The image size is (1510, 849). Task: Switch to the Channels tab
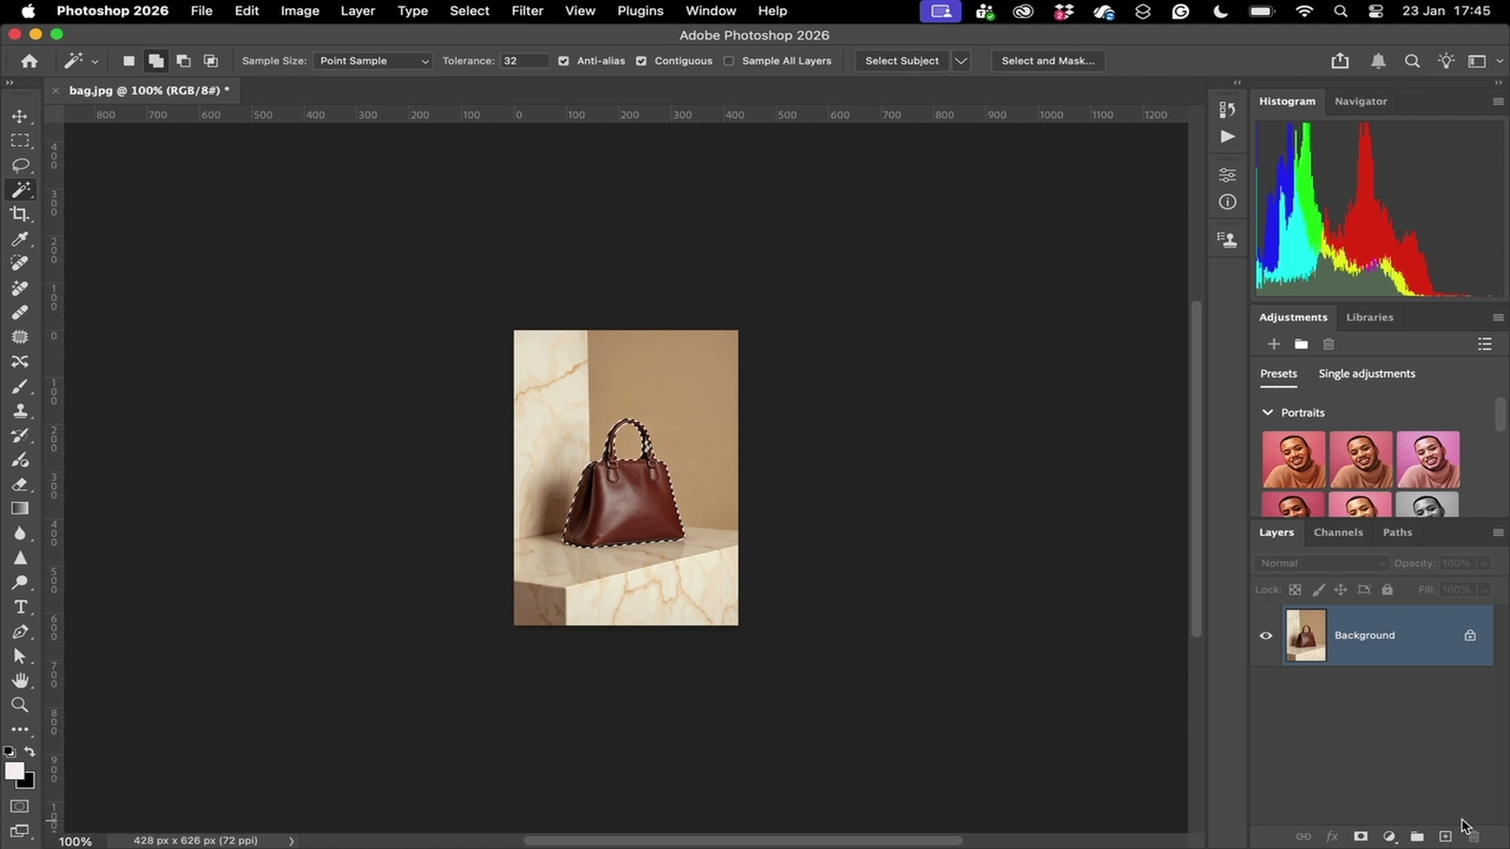click(1339, 532)
